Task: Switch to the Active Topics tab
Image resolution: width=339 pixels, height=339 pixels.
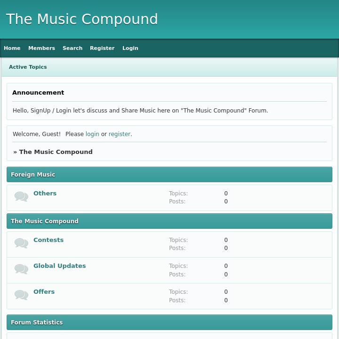Action: pyautogui.click(x=28, y=67)
